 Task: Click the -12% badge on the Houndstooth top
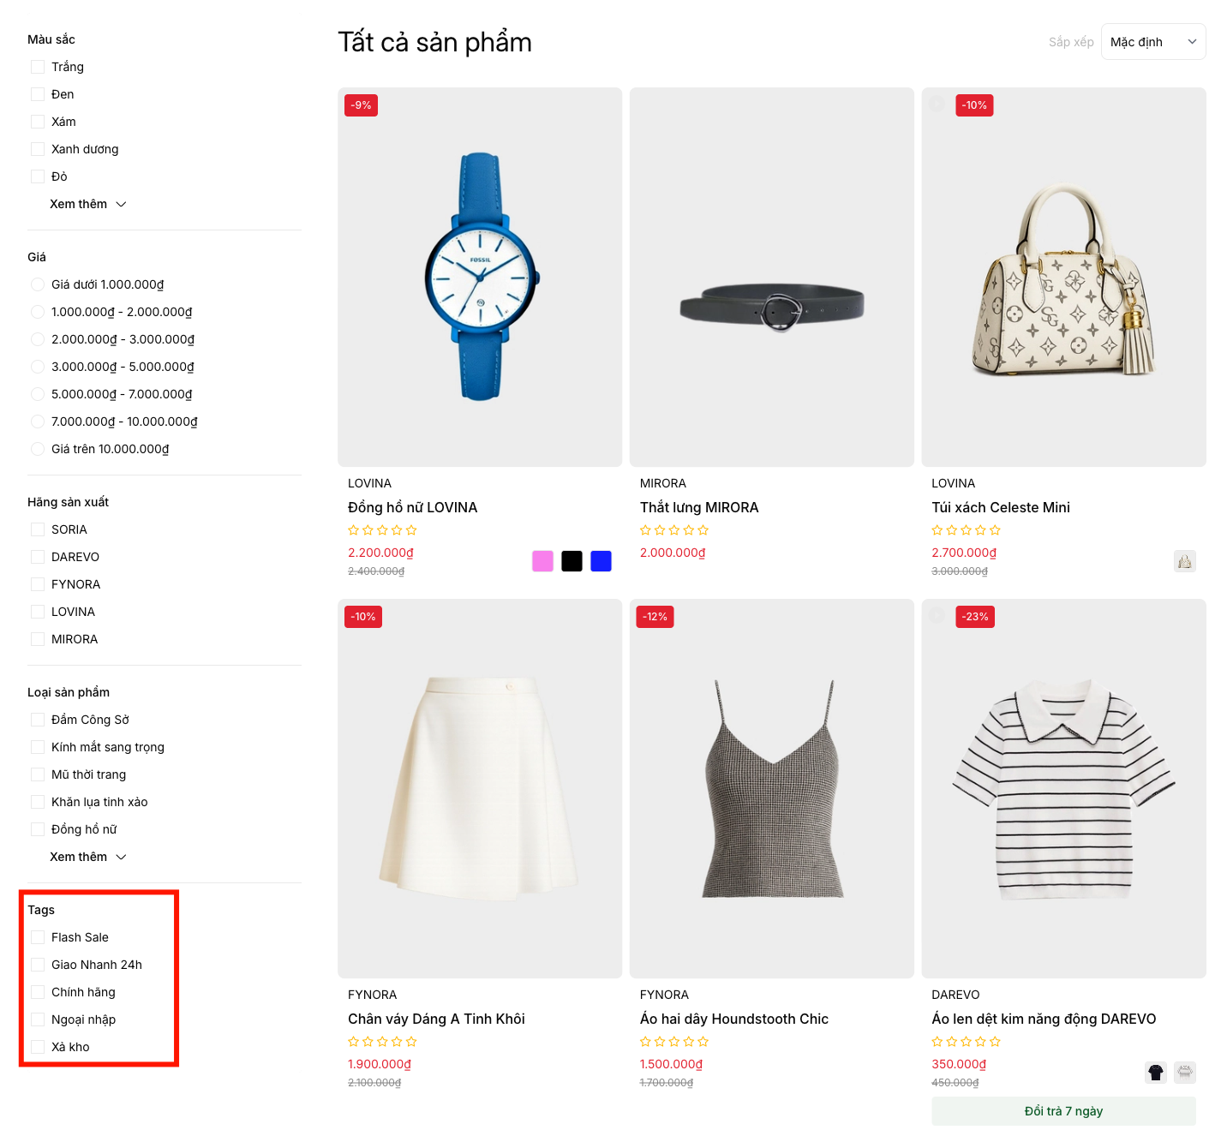[x=655, y=617]
